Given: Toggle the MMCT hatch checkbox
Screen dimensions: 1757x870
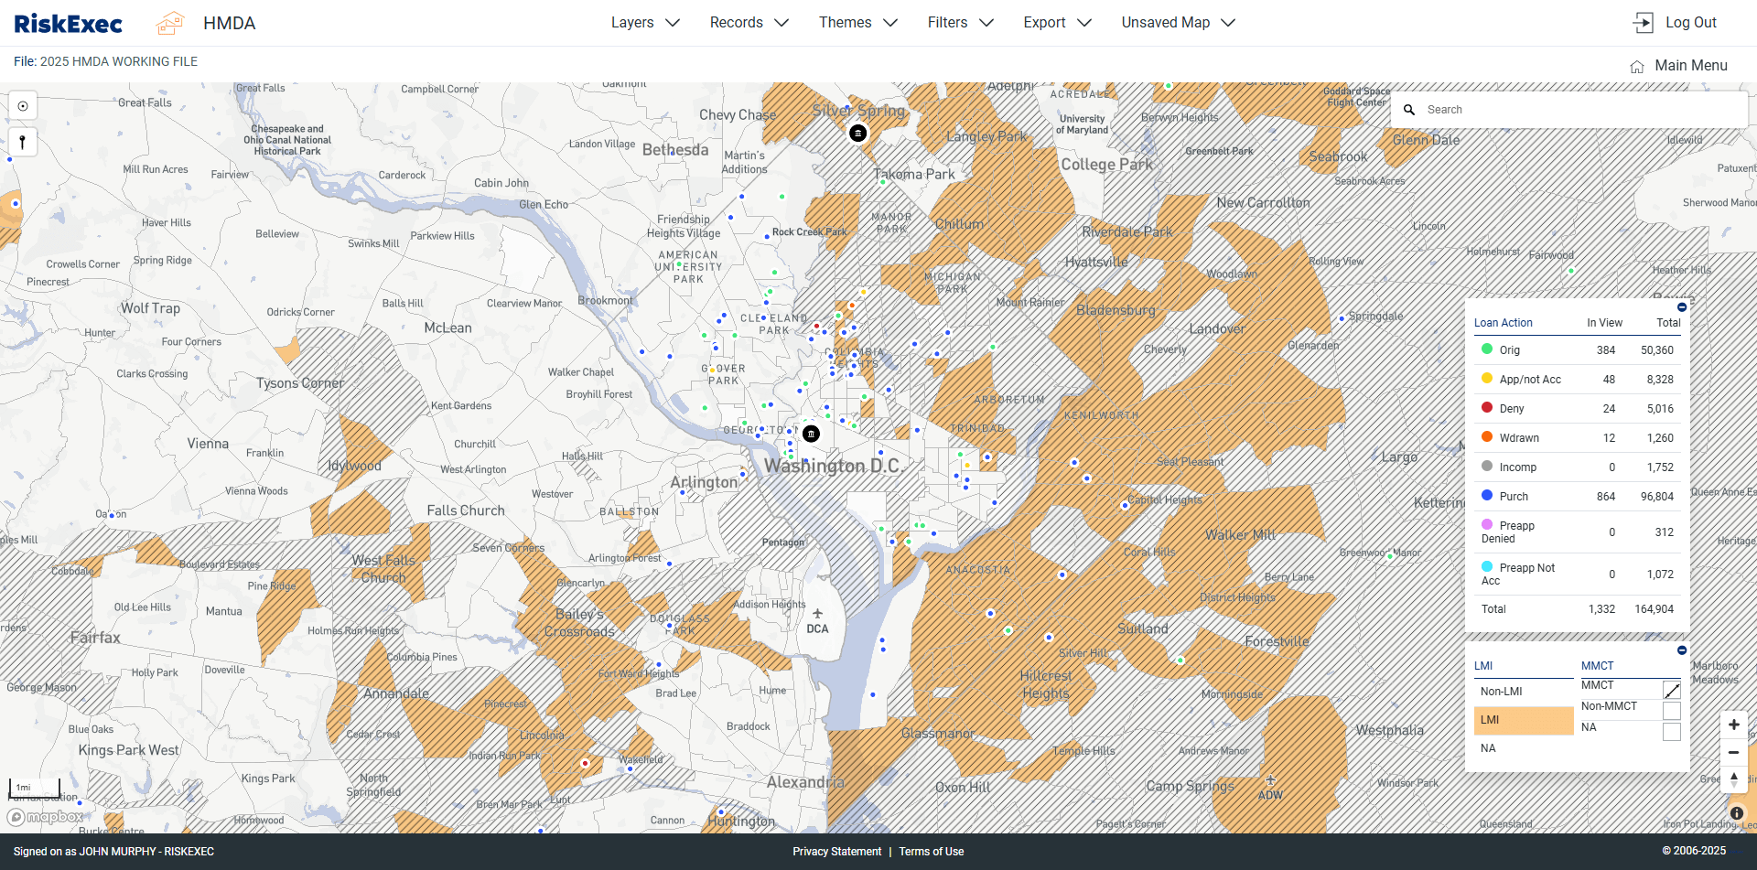Looking at the screenshot, I should pyautogui.click(x=1671, y=690).
